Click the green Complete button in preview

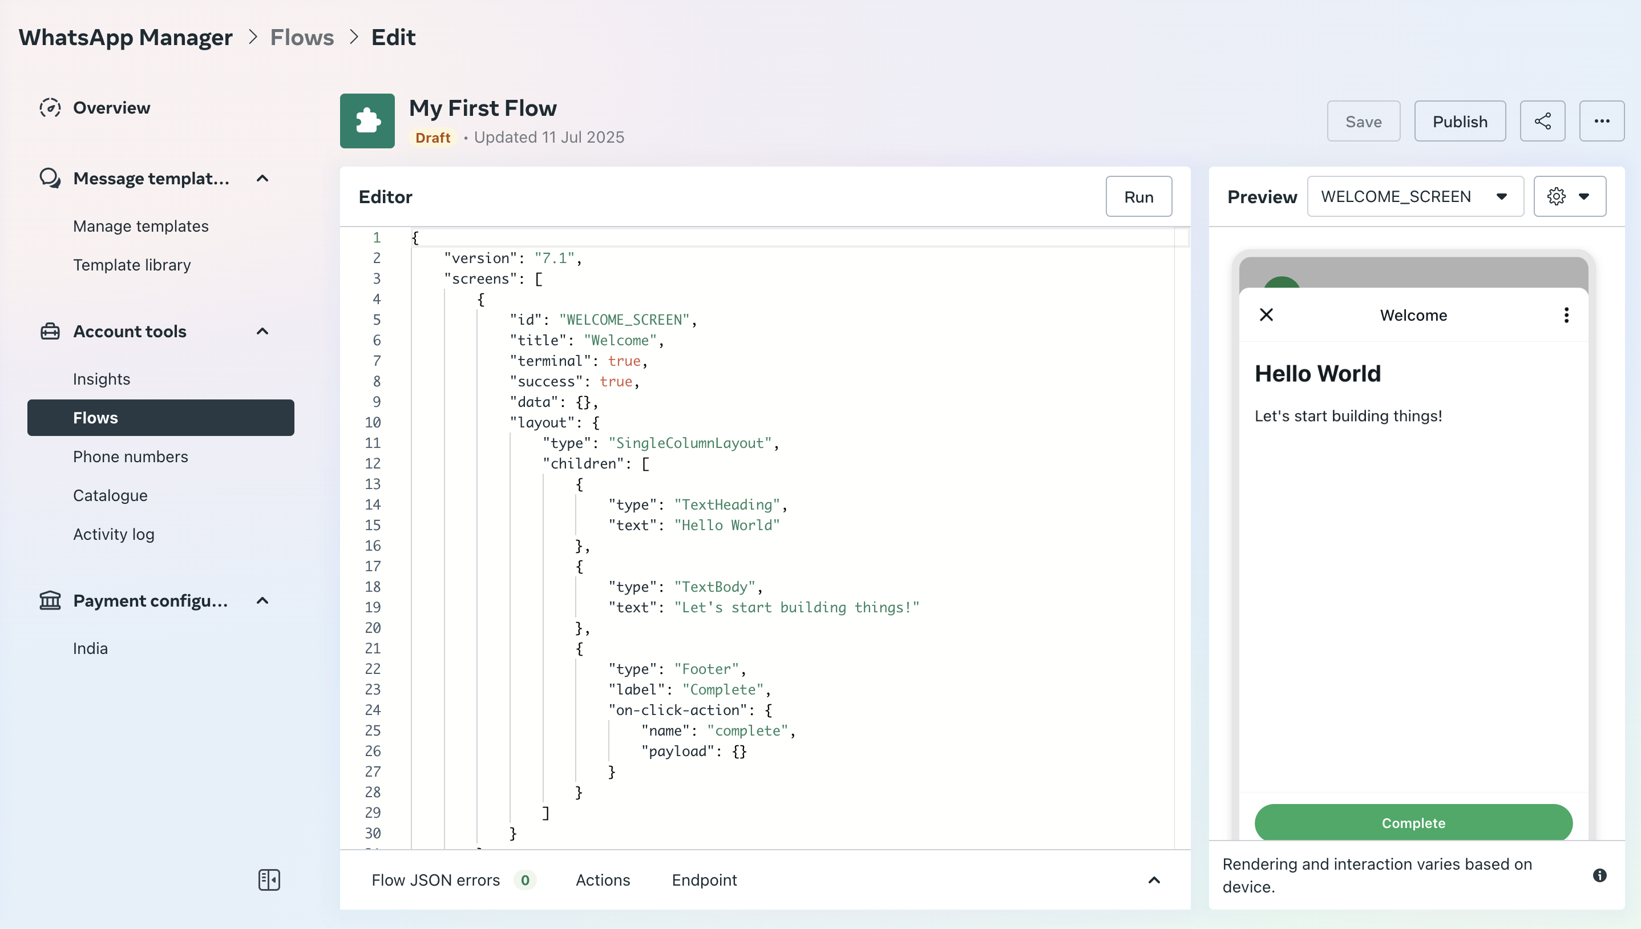[x=1413, y=822]
